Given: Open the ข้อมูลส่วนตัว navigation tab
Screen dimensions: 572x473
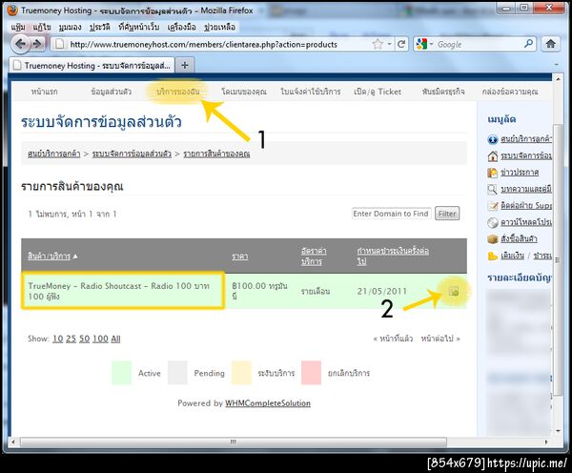Looking at the screenshot, I should click(x=112, y=92).
